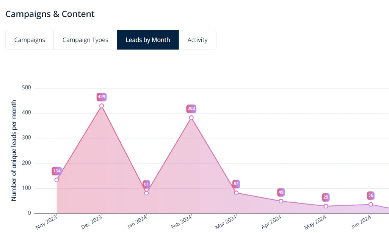Click the Dec 2023 peak data point marker

pos(101,106)
